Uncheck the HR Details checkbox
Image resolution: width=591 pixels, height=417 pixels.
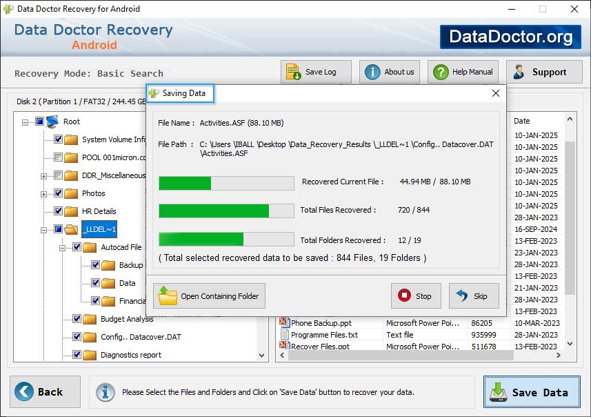58,211
